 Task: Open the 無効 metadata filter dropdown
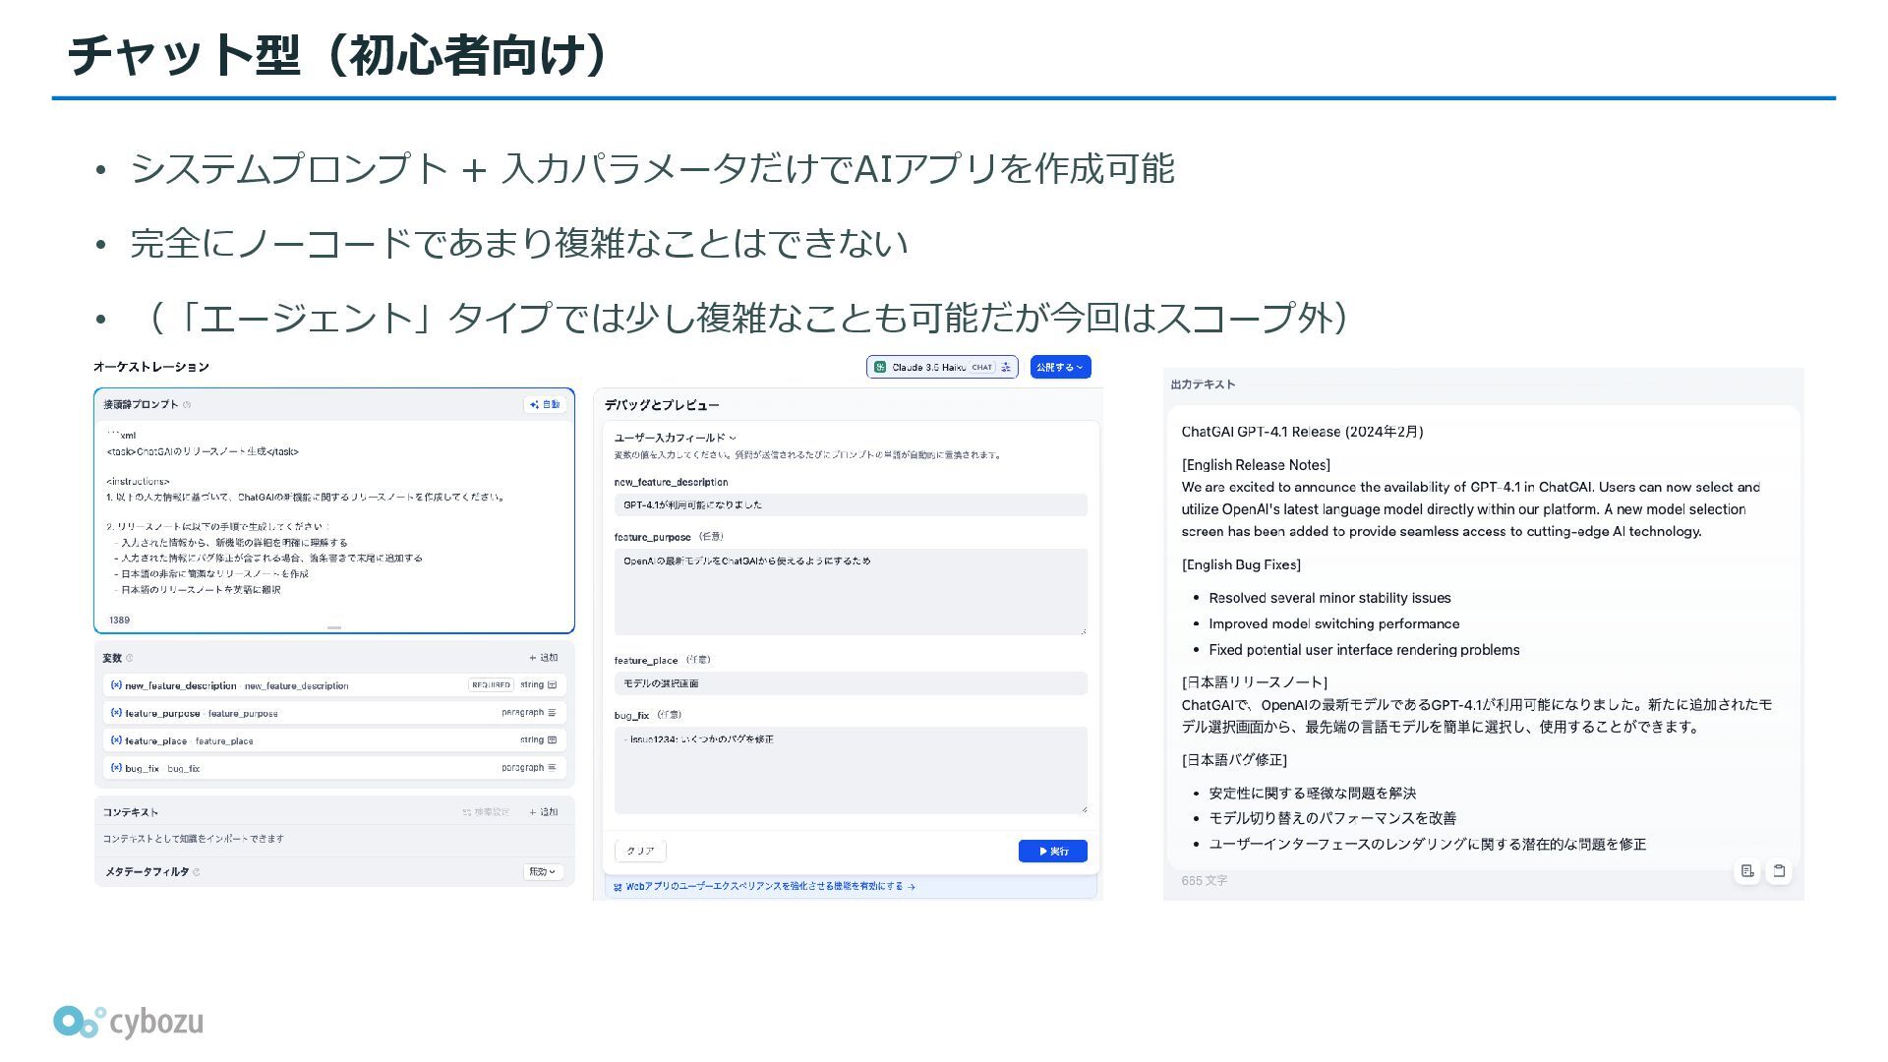click(x=543, y=871)
